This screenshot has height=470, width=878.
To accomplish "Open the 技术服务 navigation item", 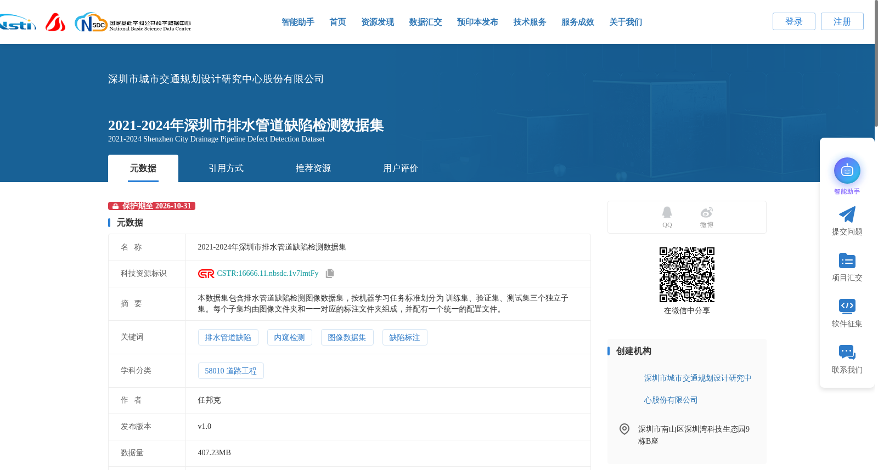I will tap(530, 22).
